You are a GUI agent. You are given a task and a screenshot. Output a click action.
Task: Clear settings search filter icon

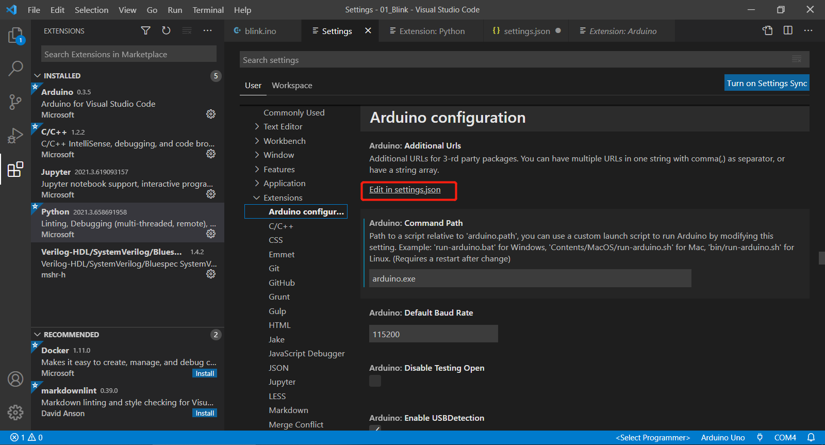pos(797,60)
